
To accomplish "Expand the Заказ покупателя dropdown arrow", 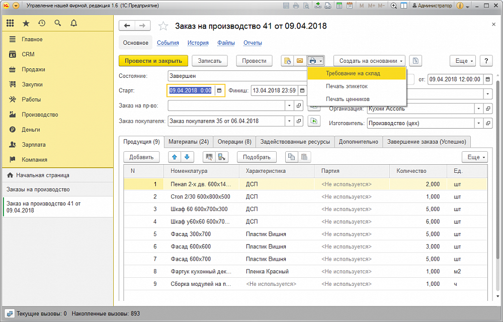I will 289,121.
